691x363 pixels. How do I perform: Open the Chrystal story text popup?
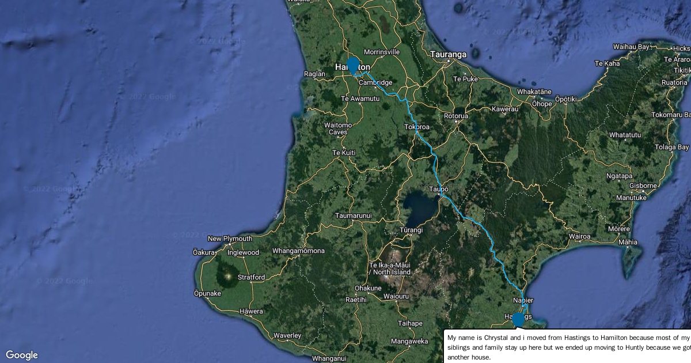pos(568,346)
